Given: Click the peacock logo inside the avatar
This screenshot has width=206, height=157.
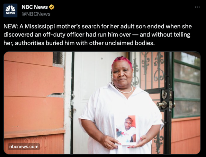Looking at the screenshot, I should [10, 9].
